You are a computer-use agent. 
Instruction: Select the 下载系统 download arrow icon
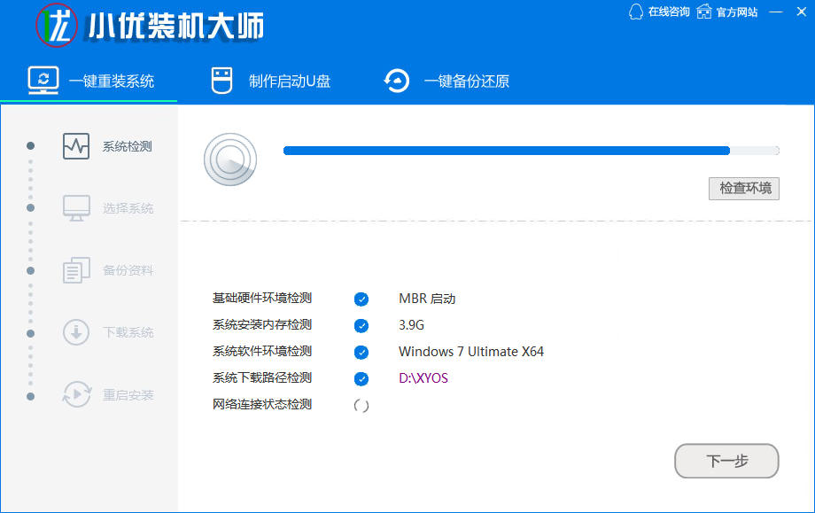(x=76, y=332)
